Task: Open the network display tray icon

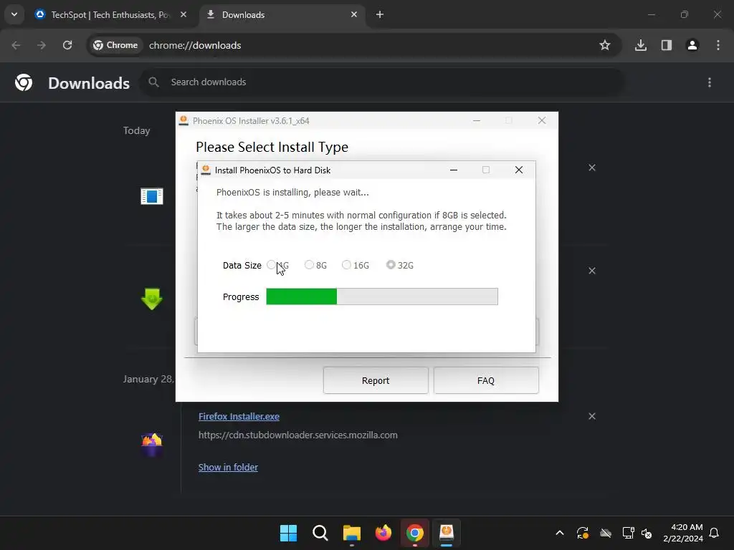Action: [x=628, y=533]
